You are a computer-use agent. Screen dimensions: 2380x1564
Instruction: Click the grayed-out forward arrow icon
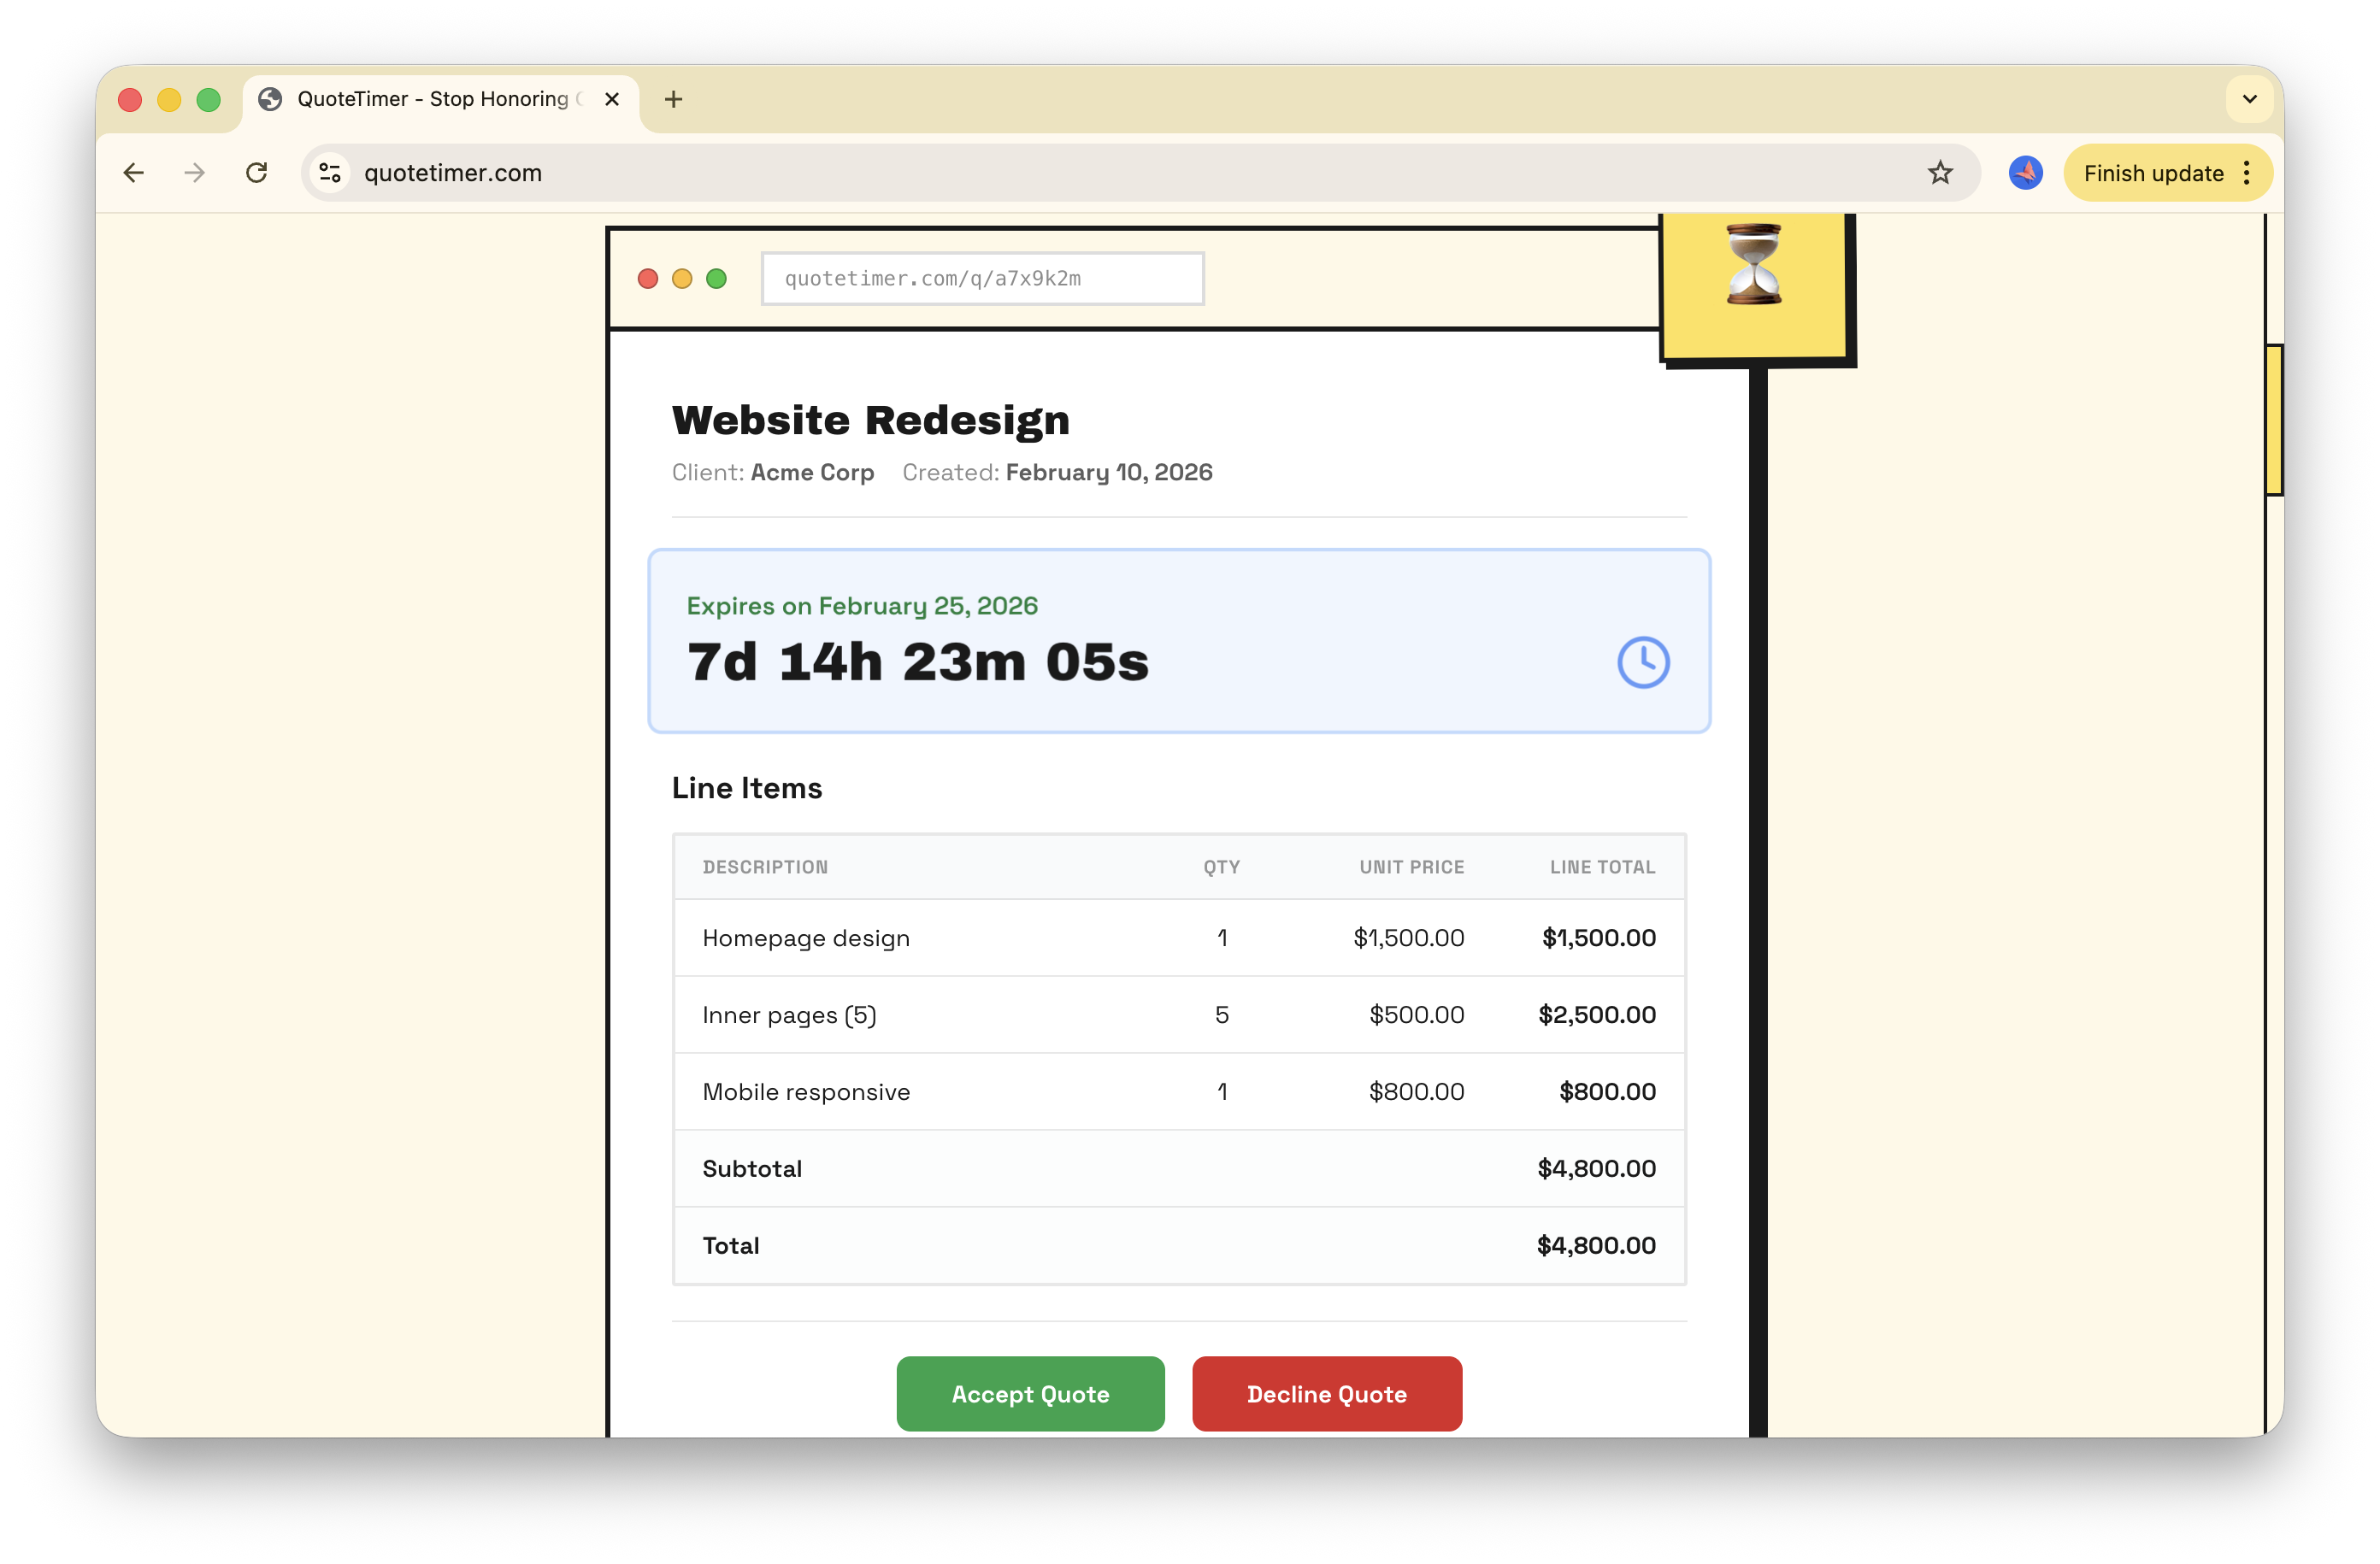point(193,172)
